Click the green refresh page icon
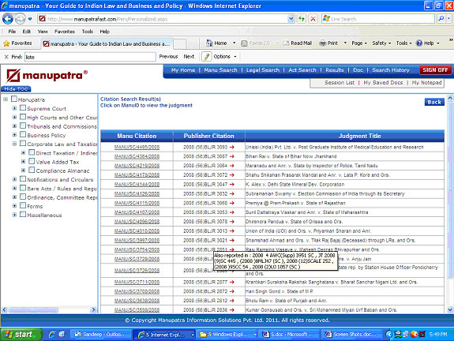This screenshot has width=454, height=341. tap(302, 19)
